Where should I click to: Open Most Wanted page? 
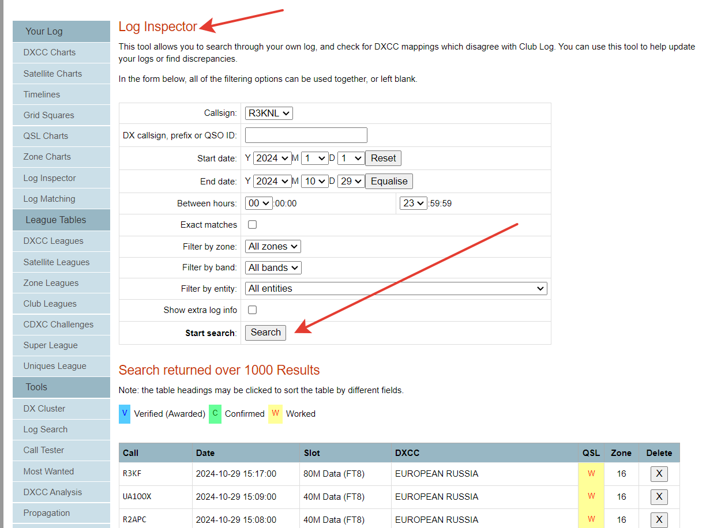point(61,472)
